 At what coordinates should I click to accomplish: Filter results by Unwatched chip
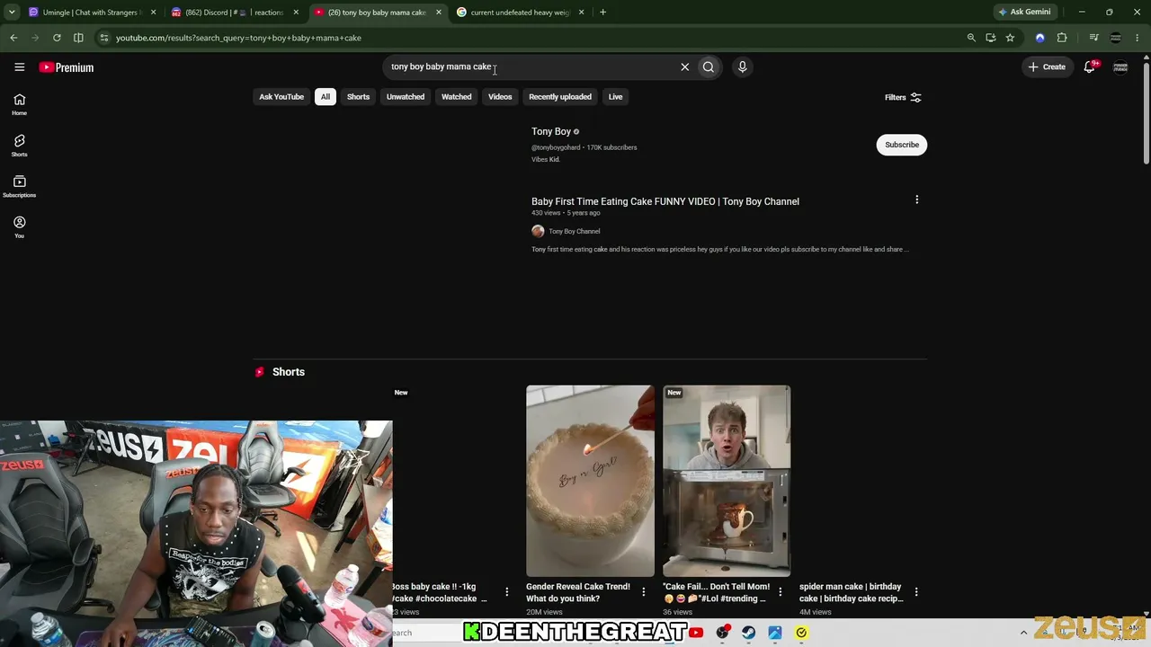click(x=406, y=97)
